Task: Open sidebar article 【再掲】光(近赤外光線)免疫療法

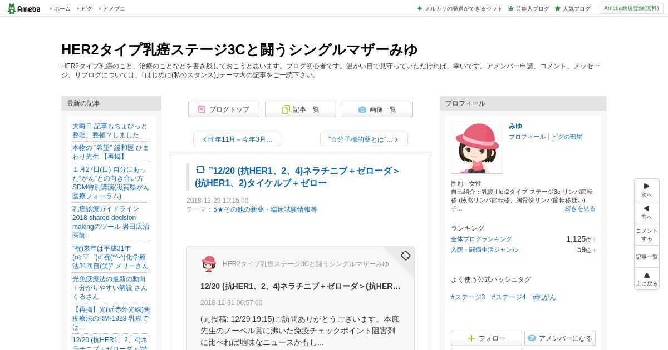Action: pos(111,318)
